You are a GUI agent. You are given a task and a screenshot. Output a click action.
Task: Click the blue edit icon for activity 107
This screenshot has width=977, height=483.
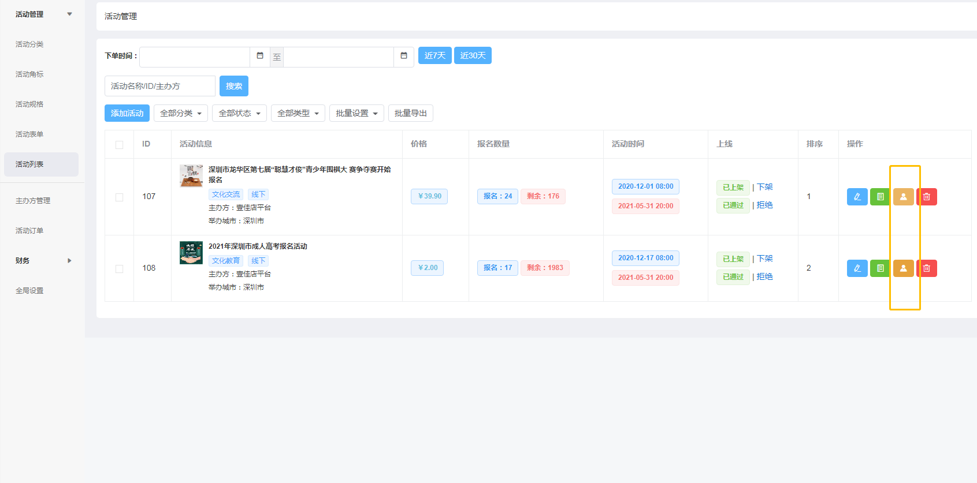coord(857,197)
